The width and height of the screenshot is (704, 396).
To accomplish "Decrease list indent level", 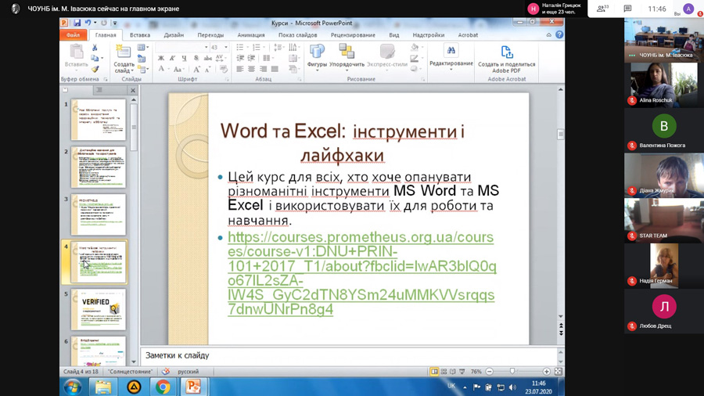I will pos(240,59).
